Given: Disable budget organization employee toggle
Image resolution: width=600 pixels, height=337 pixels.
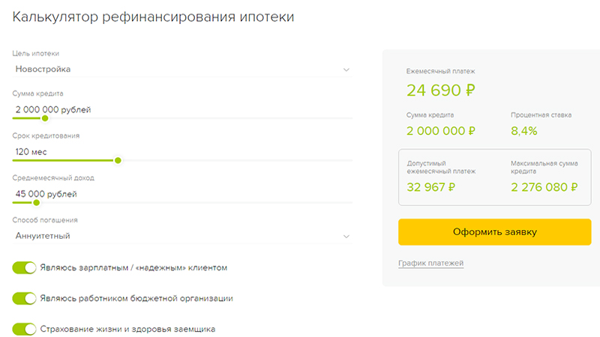Looking at the screenshot, I should coord(25,298).
